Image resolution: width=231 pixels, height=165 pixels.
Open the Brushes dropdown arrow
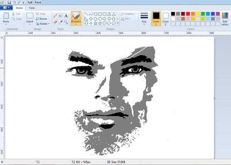click(76, 25)
